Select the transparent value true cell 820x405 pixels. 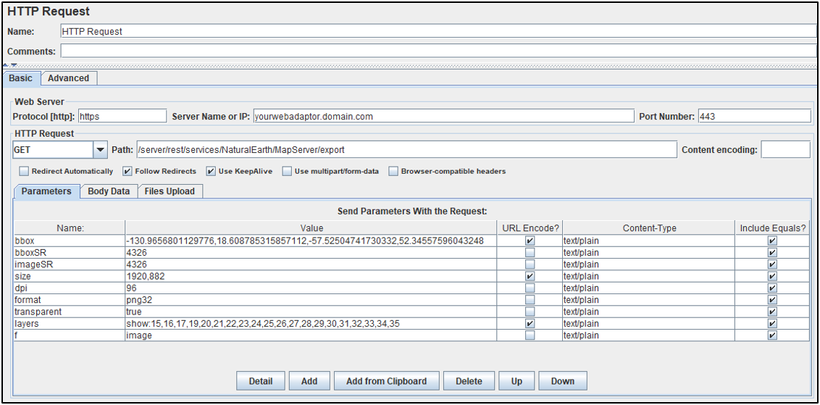[x=311, y=312]
